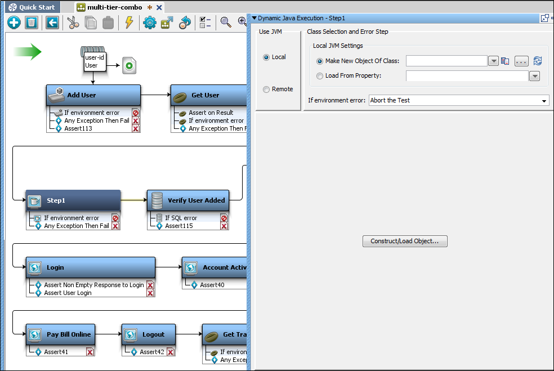Screen dimensions: 554x371
Task: Enable the Load From Property option
Action: point(320,75)
